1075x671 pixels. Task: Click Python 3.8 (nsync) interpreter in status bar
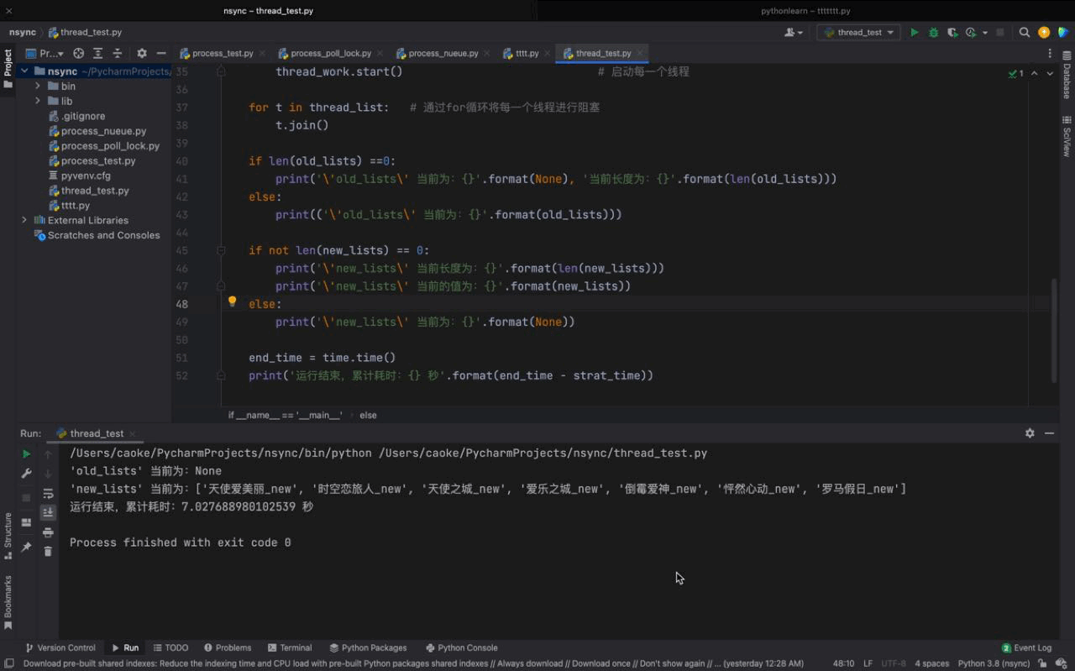click(x=994, y=663)
